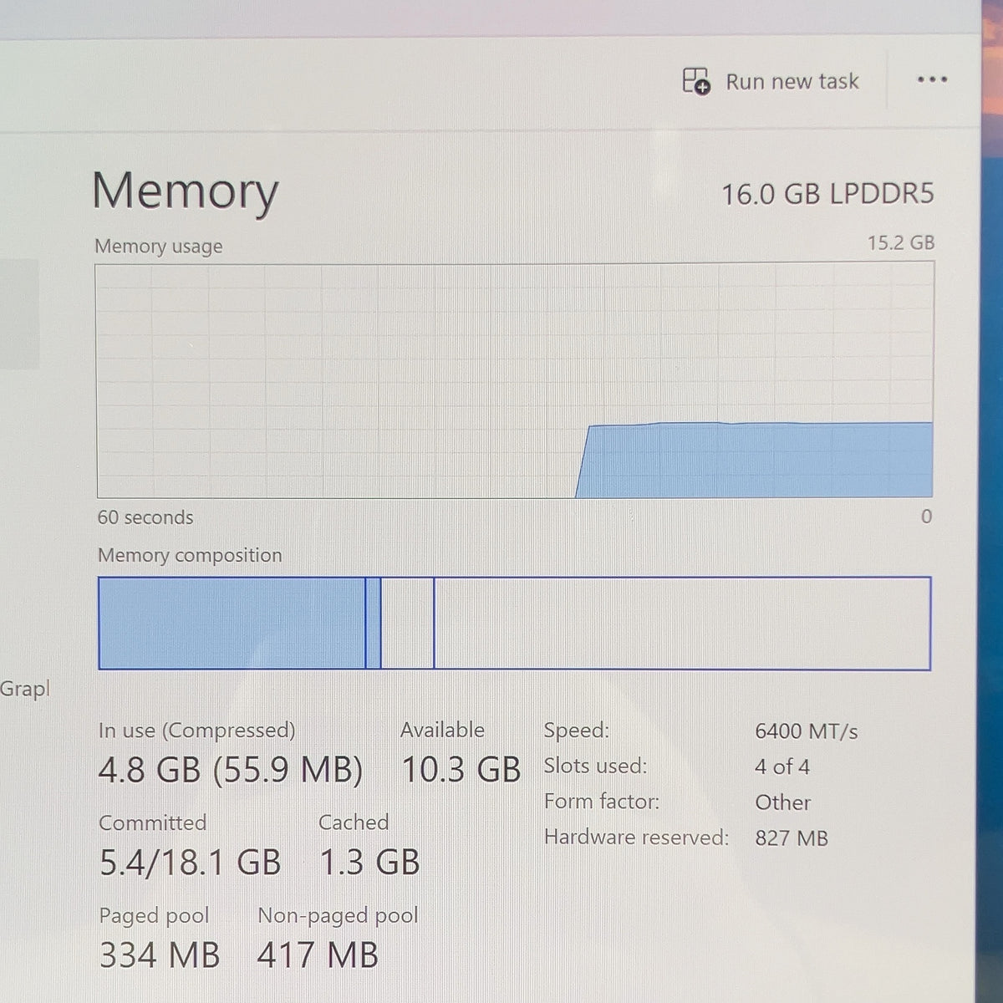Click the Memory composition bar

[x=514, y=623]
